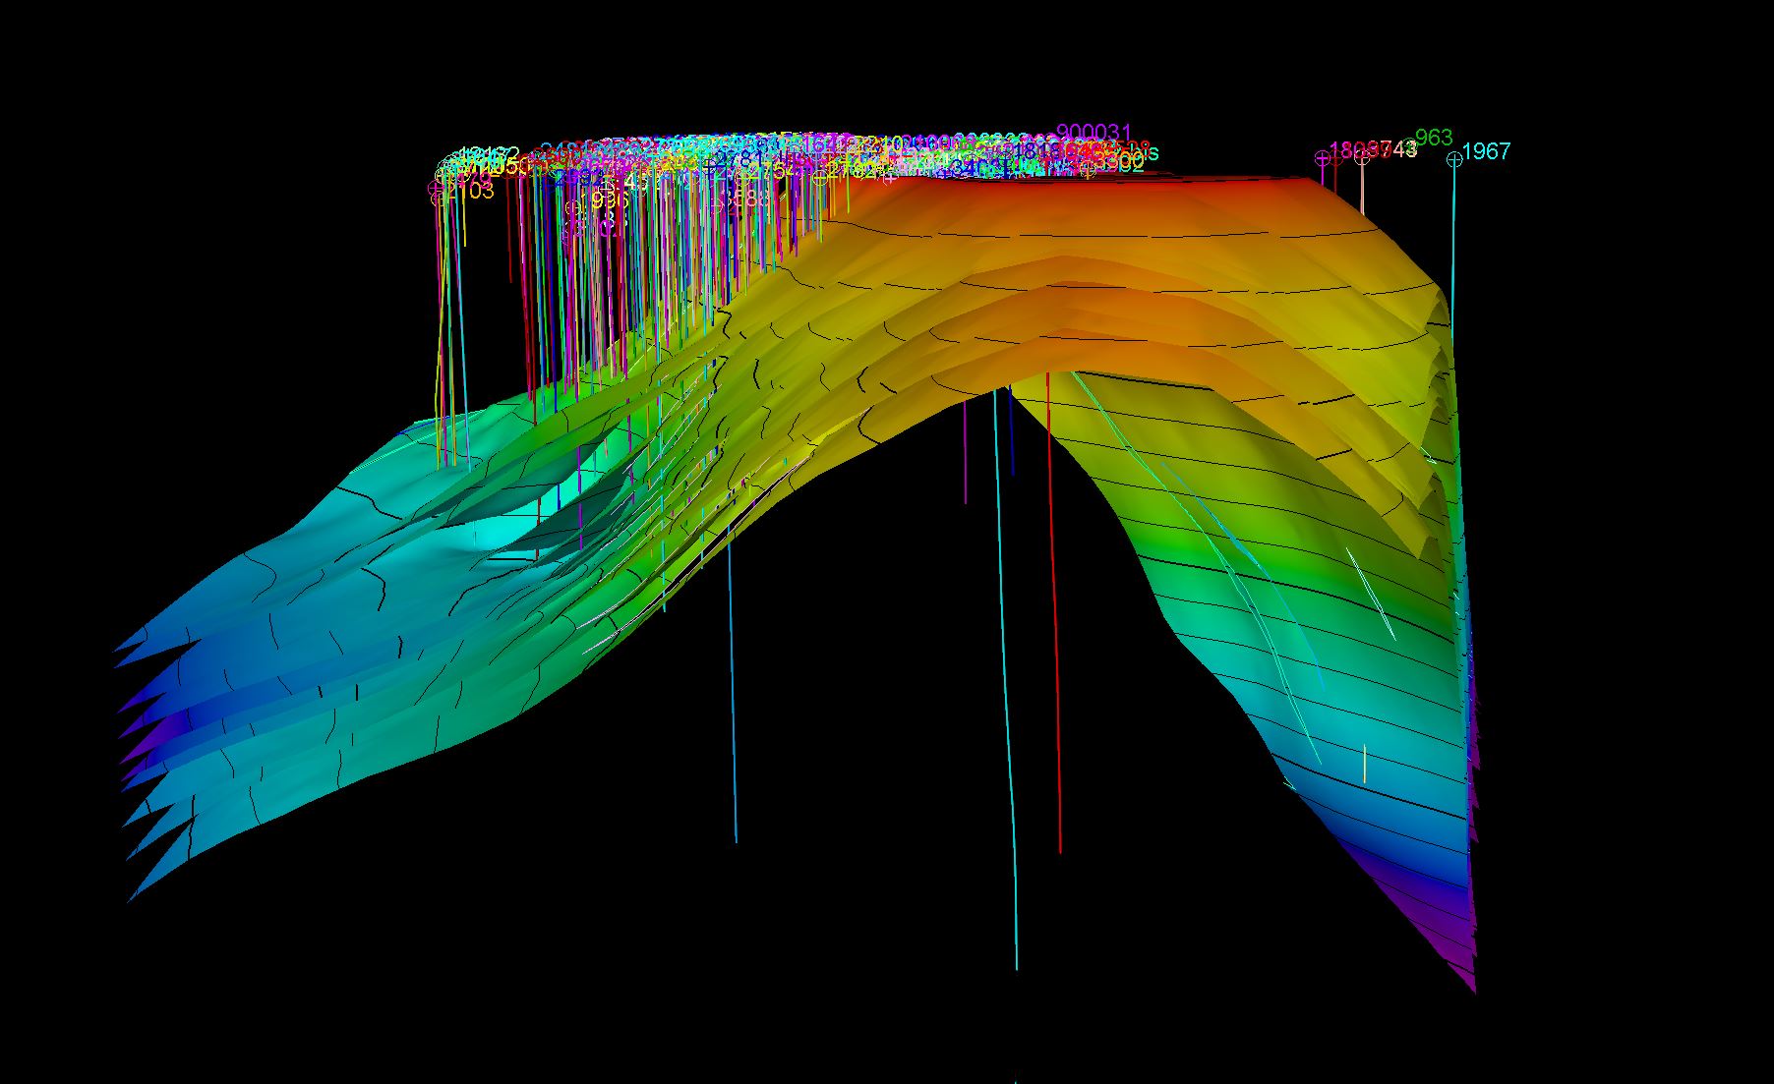Pick the light blue well path extending below left flank
The width and height of the screenshot is (1774, 1084).
coord(732,688)
